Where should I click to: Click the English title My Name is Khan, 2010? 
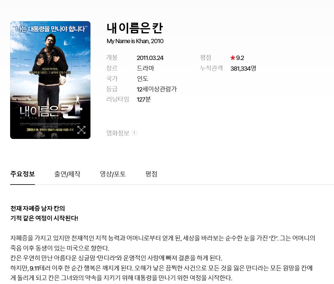tap(135, 41)
